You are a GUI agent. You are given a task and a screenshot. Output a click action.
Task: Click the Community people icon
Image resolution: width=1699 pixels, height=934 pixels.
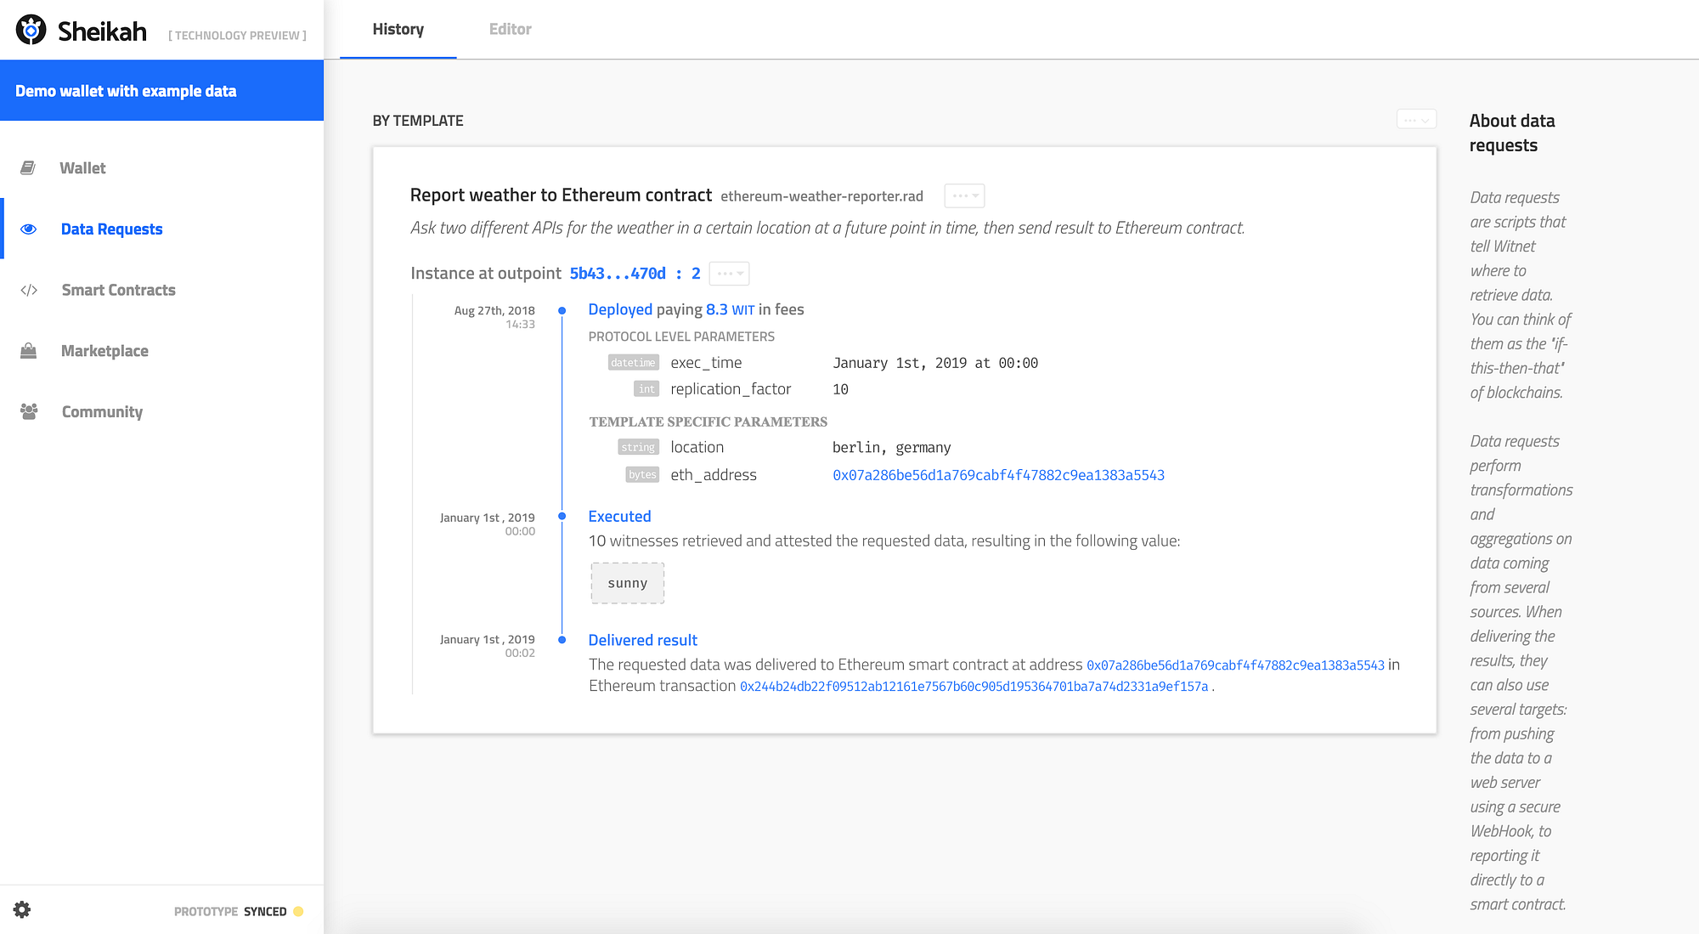[x=29, y=412]
